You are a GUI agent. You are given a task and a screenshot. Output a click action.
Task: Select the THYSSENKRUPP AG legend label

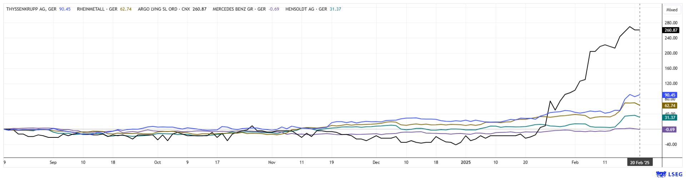click(x=31, y=9)
